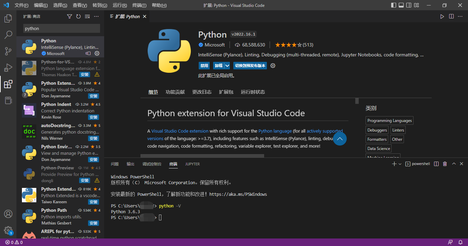Image resolution: width=468 pixels, height=246 pixels.
Task: Toggle the bottom panel layout button
Action: click(401, 5)
